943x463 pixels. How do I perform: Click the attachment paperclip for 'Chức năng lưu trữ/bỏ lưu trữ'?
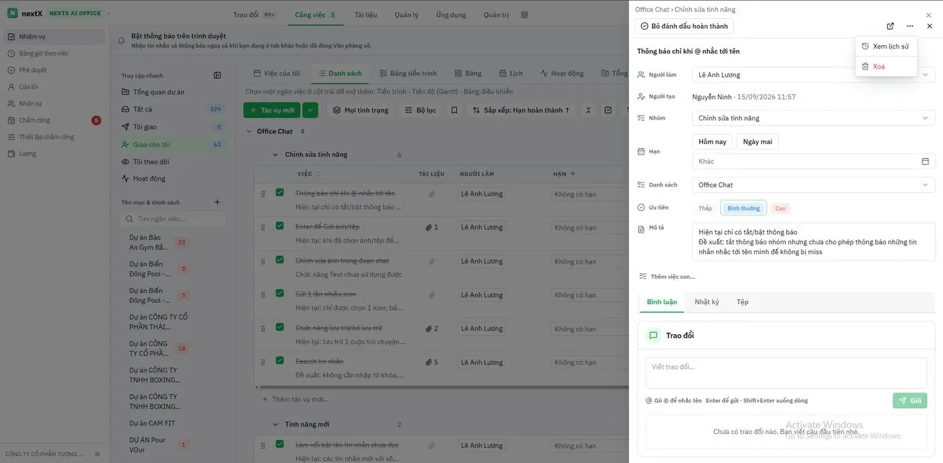429,329
